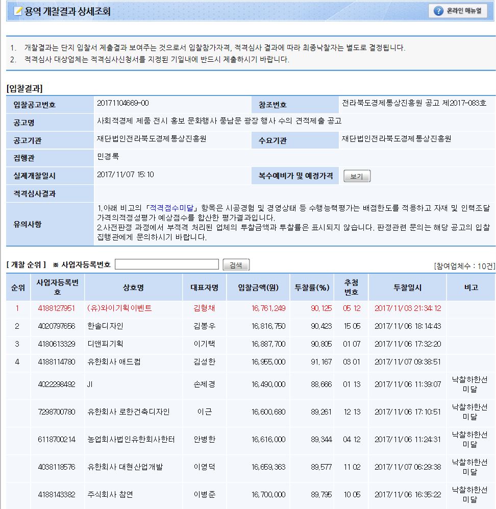Click the 입찰금액(원) column header
This screenshot has height=509, width=496.
pos(258,288)
